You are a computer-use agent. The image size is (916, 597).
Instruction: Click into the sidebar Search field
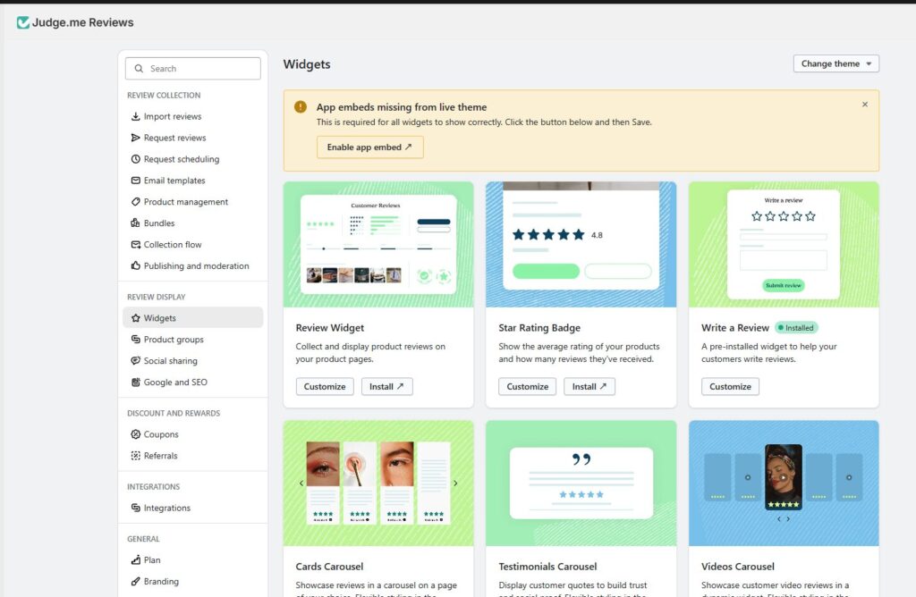[x=193, y=69]
